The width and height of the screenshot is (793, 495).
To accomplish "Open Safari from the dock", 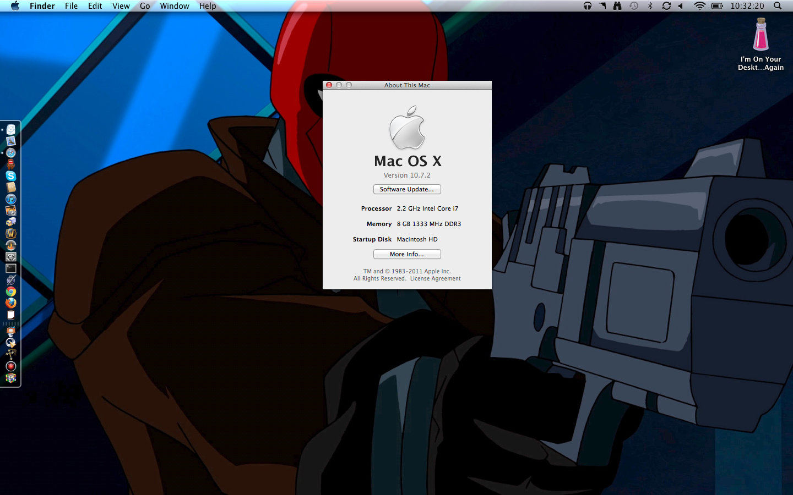I will point(11,153).
